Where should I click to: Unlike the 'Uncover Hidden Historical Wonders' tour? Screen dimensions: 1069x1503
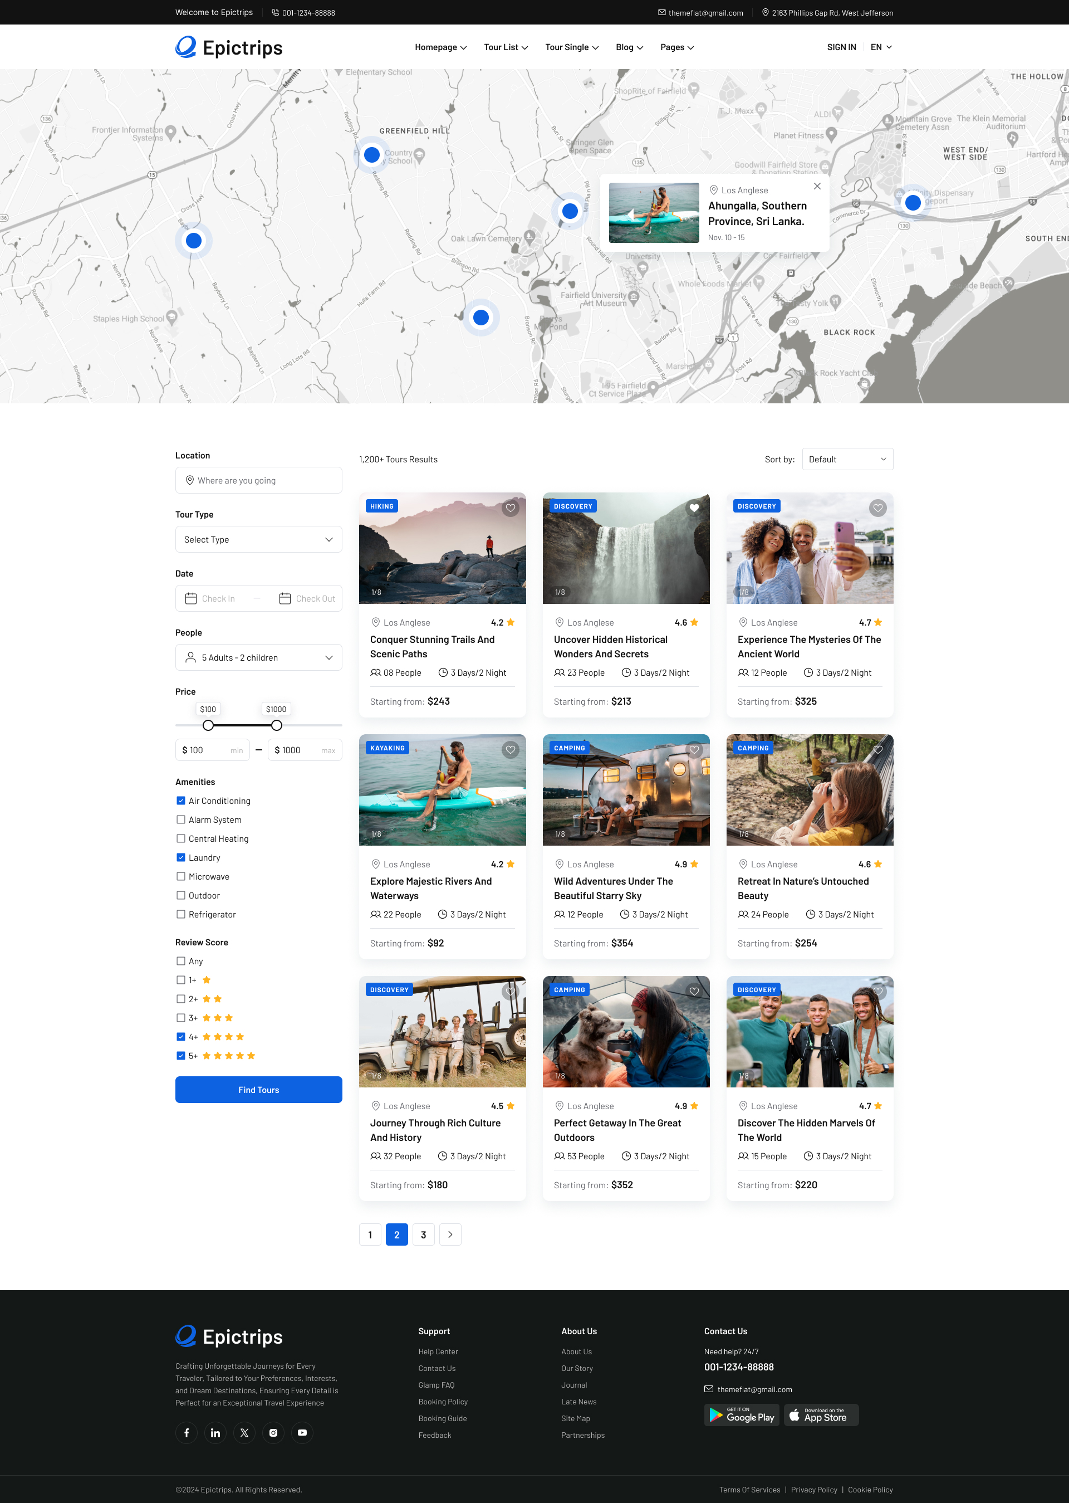pyautogui.click(x=694, y=508)
